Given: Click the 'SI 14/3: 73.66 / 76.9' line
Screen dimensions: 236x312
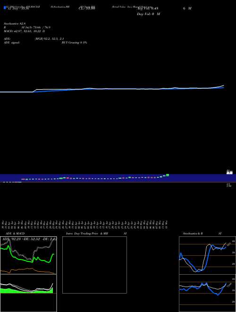Looking at the screenshot, I should coord(36,27).
